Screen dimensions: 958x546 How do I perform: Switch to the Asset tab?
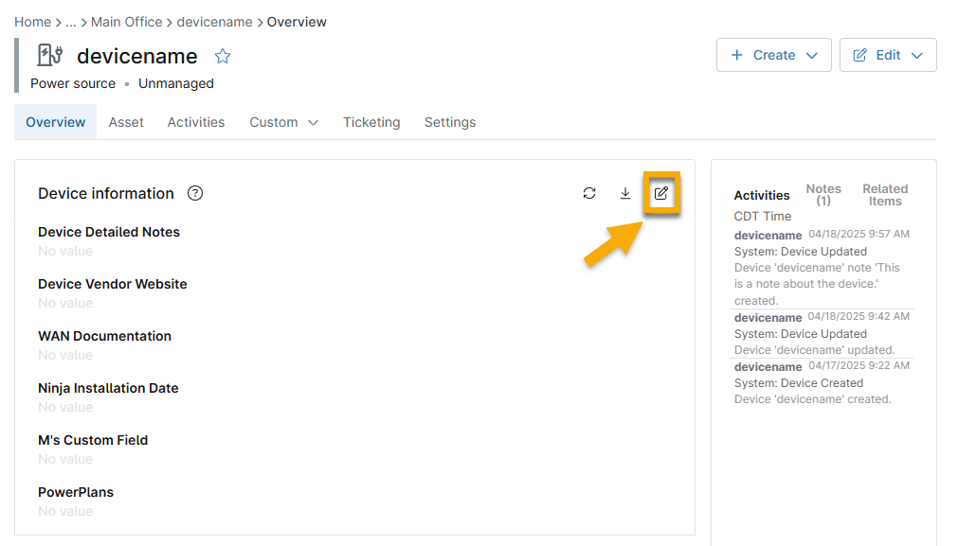click(126, 122)
